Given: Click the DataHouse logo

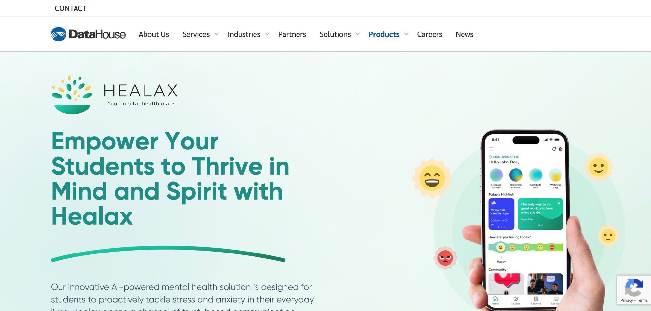Looking at the screenshot, I should (88, 34).
